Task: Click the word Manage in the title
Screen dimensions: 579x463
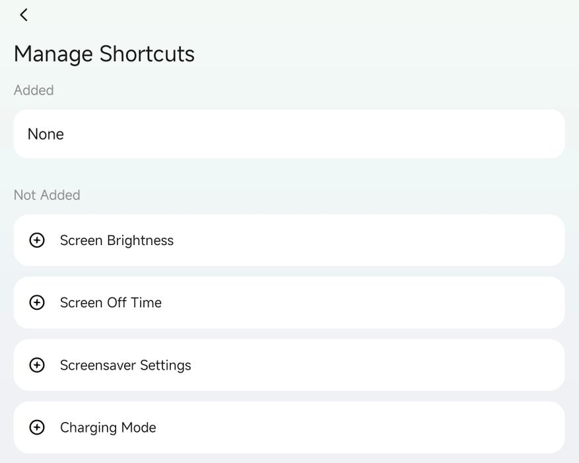Action: pos(53,55)
